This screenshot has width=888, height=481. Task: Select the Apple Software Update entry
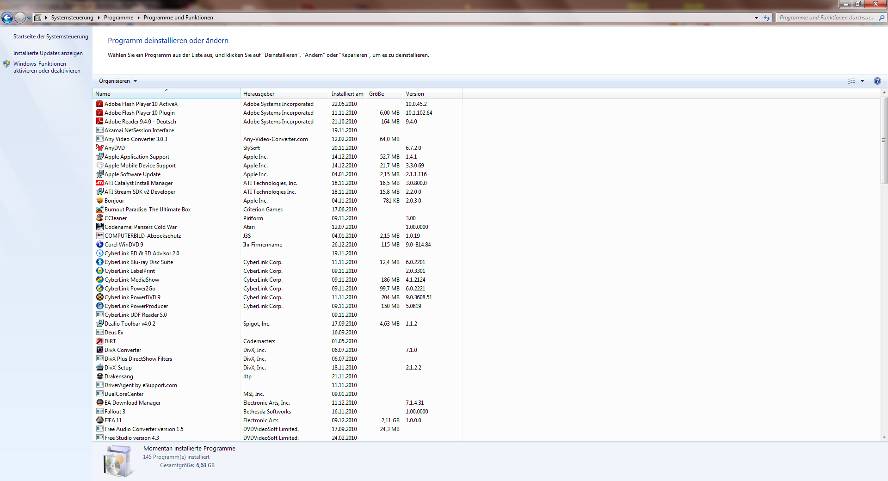[x=277, y=174]
